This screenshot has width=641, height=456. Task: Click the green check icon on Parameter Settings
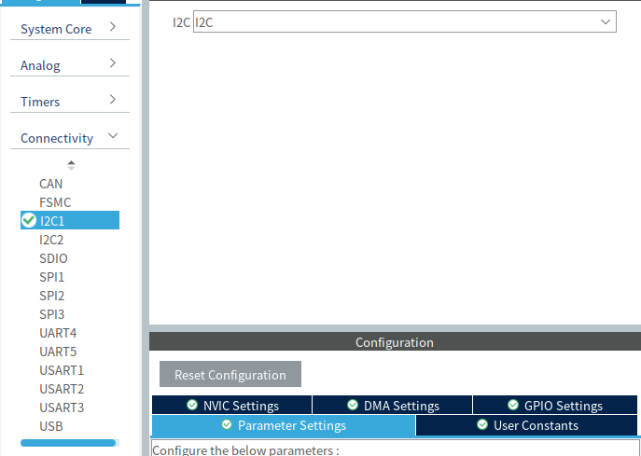(x=227, y=425)
